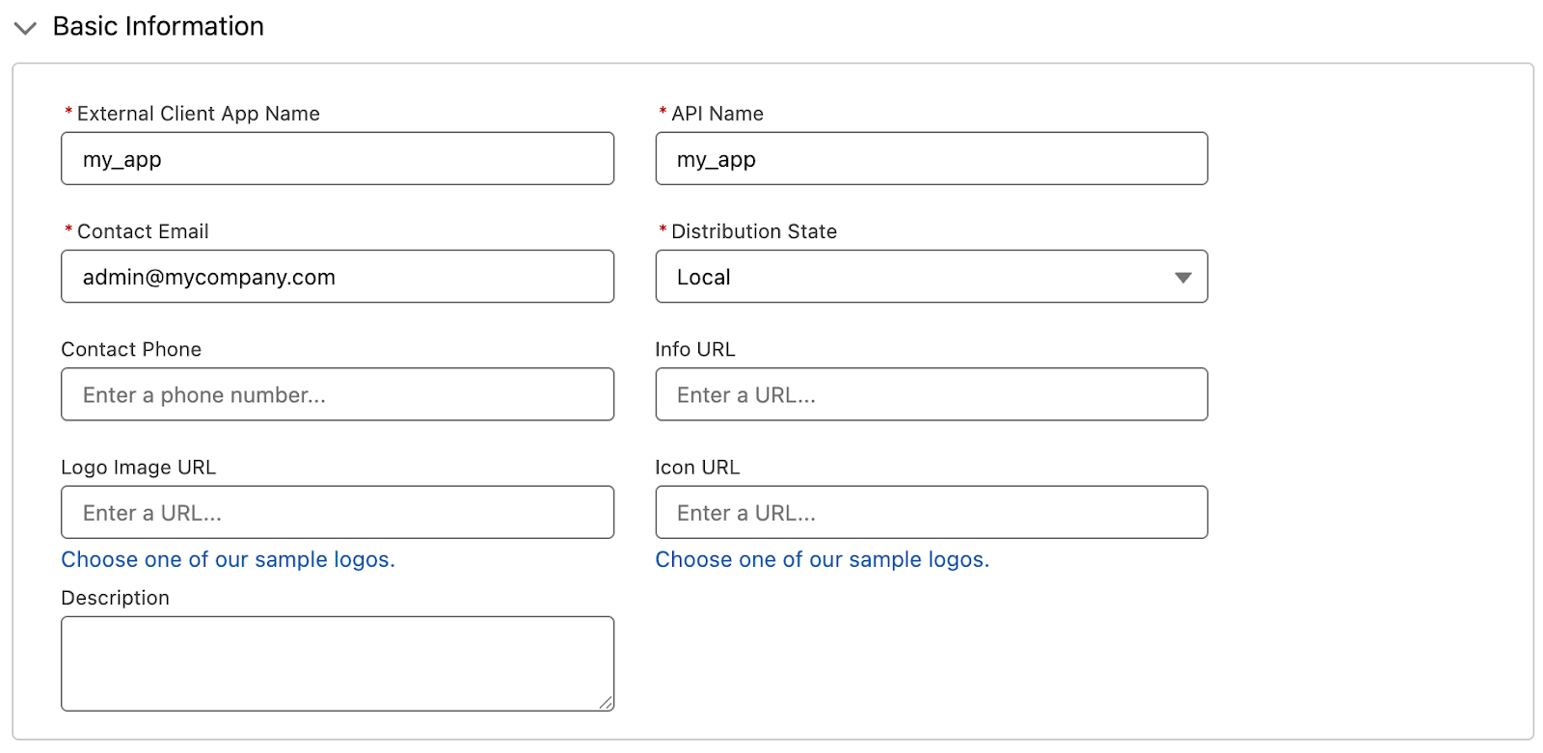This screenshot has width=1543, height=753.
Task: Click the Distribution State label text
Action: [x=754, y=231]
